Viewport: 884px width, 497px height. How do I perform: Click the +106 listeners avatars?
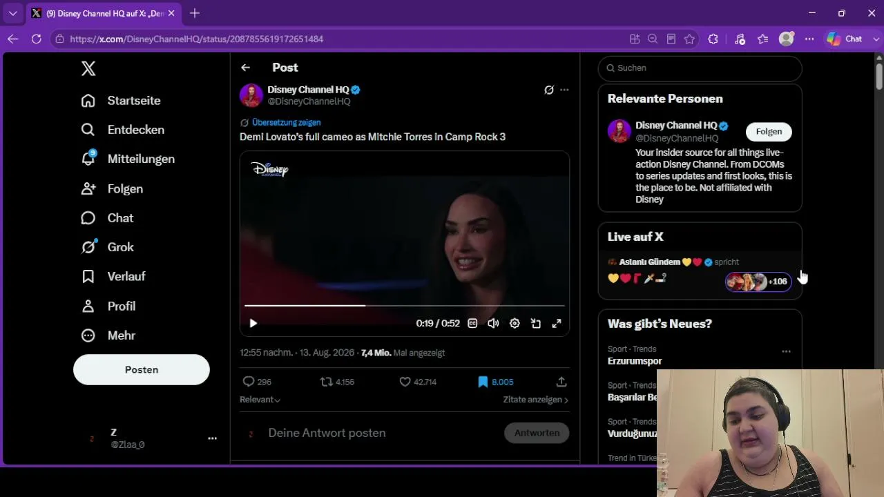click(x=758, y=282)
